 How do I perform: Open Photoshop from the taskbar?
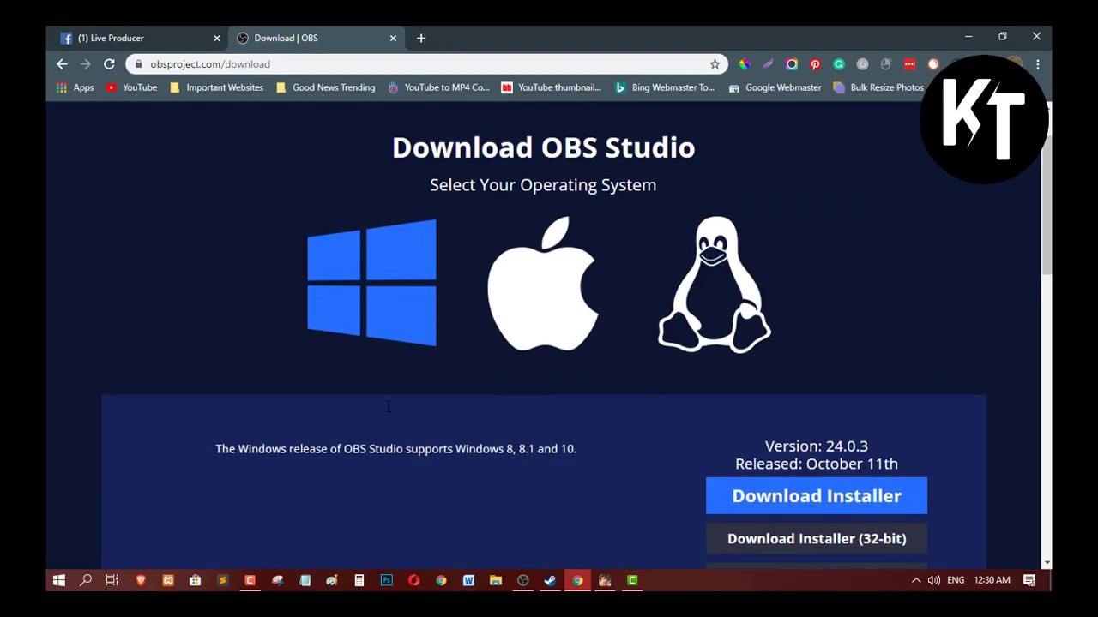[x=386, y=580]
